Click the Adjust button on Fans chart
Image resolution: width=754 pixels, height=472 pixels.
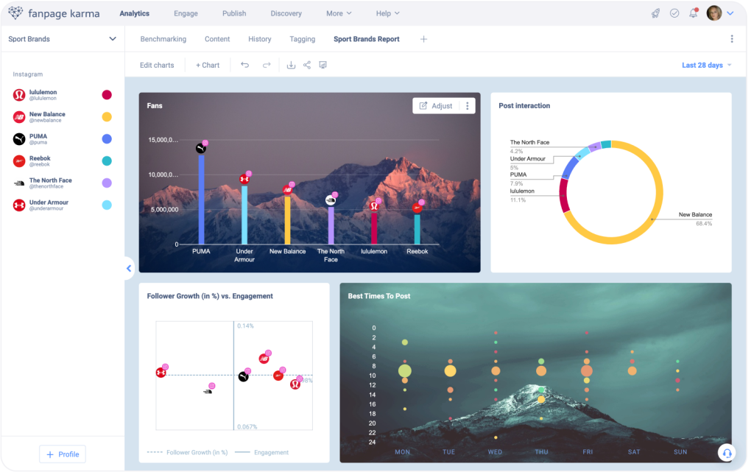(436, 106)
